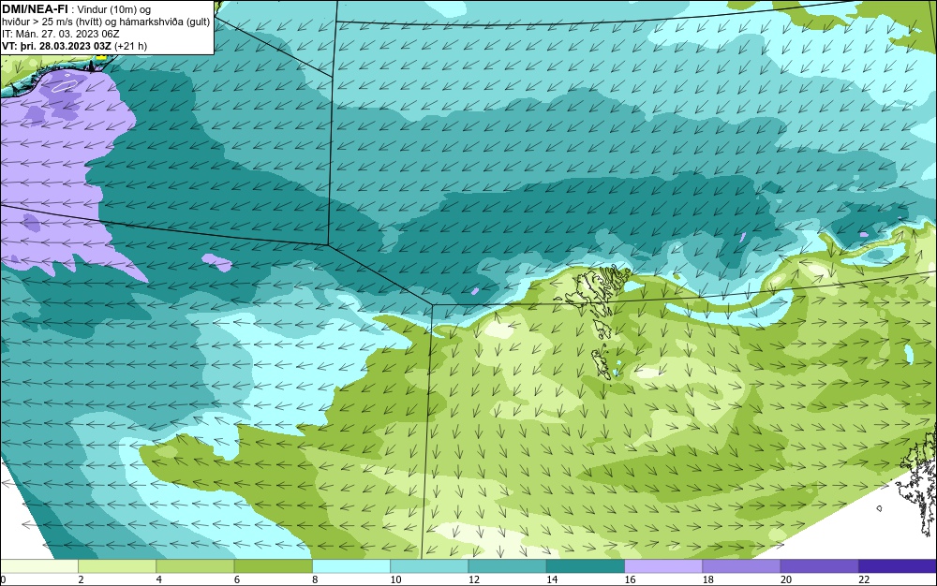Click the island coastline outline at the right edge
Viewport: 937px width, 586px height.
917,483
